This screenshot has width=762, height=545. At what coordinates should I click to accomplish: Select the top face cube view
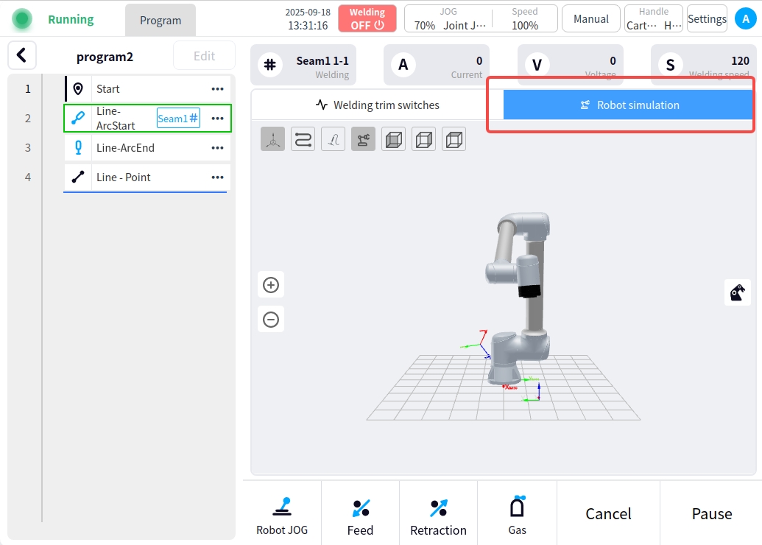(454, 139)
